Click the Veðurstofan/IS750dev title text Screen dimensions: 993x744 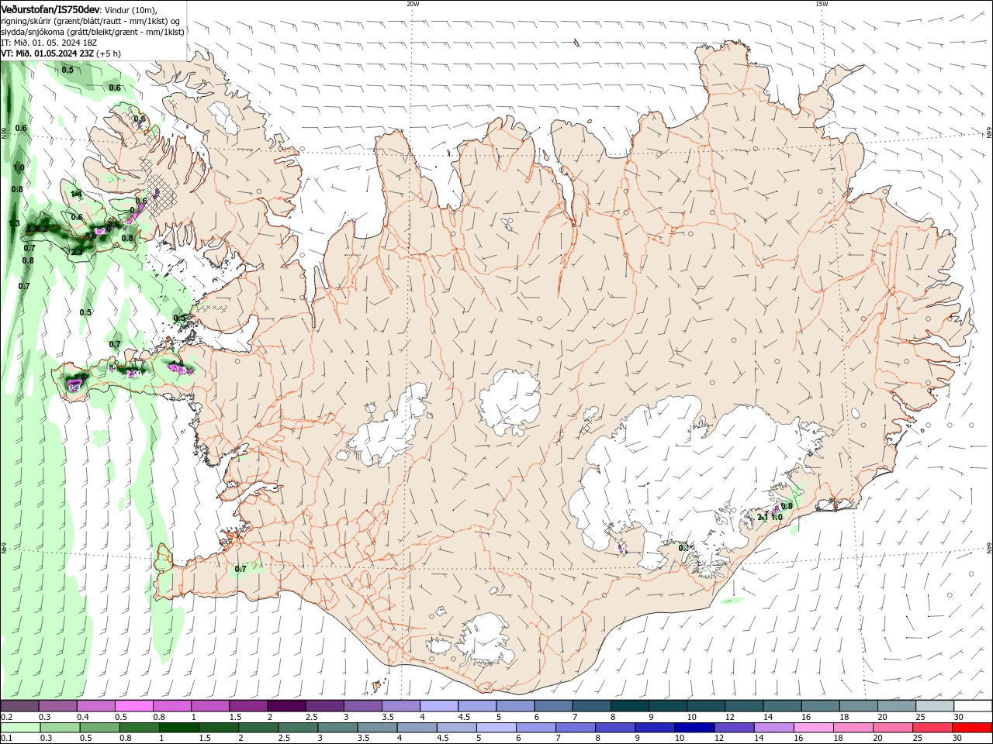pyautogui.click(x=50, y=9)
